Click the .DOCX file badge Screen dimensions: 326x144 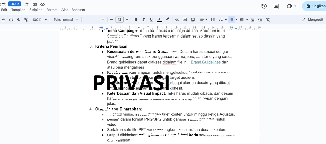[15, 4]
